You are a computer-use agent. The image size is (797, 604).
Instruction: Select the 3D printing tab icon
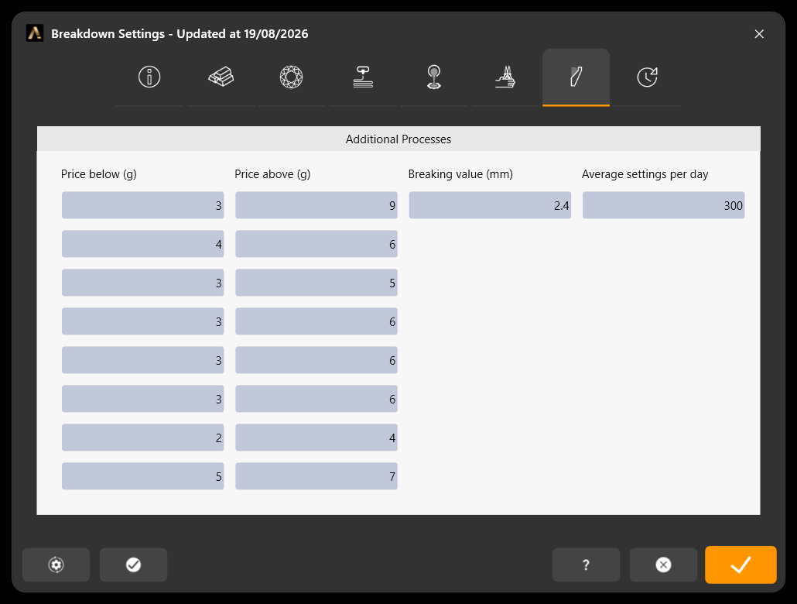363,77
